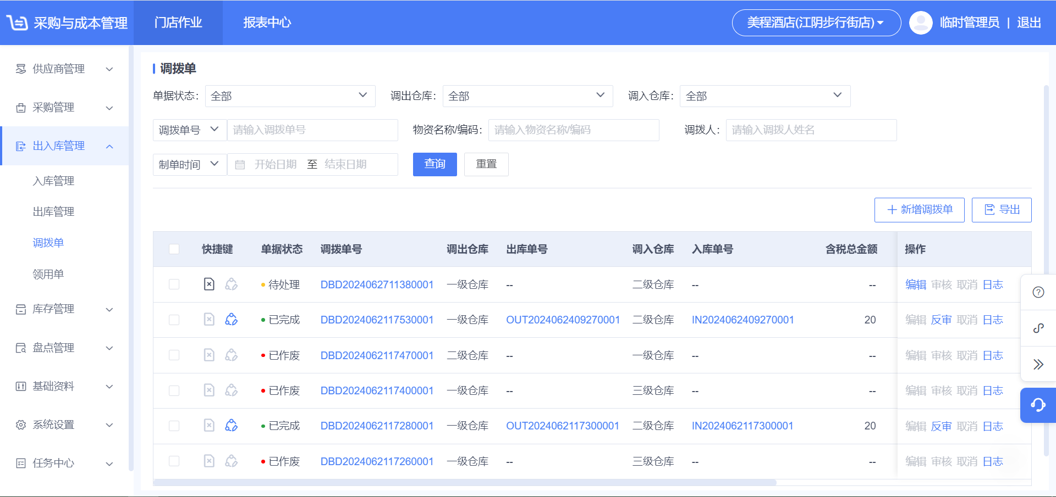Viewport: 1056px width, 497px height.
Task: Click recycle shortcut icon for DBD2024062117260001
Action: click(x=232, y=461)
